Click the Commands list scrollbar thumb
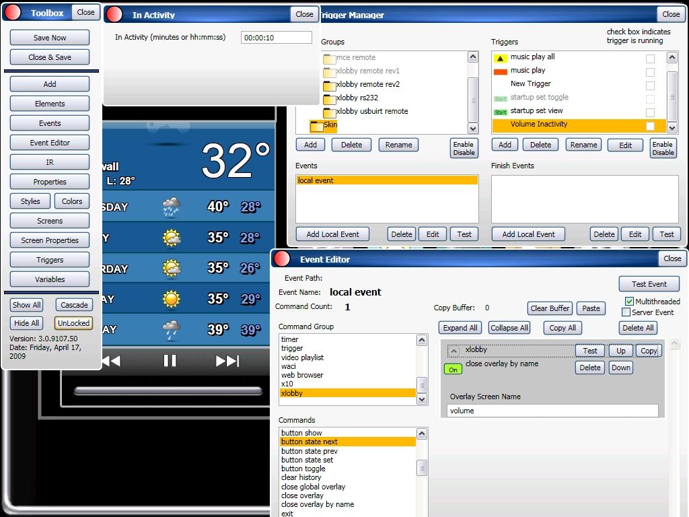 coord(422,469)
